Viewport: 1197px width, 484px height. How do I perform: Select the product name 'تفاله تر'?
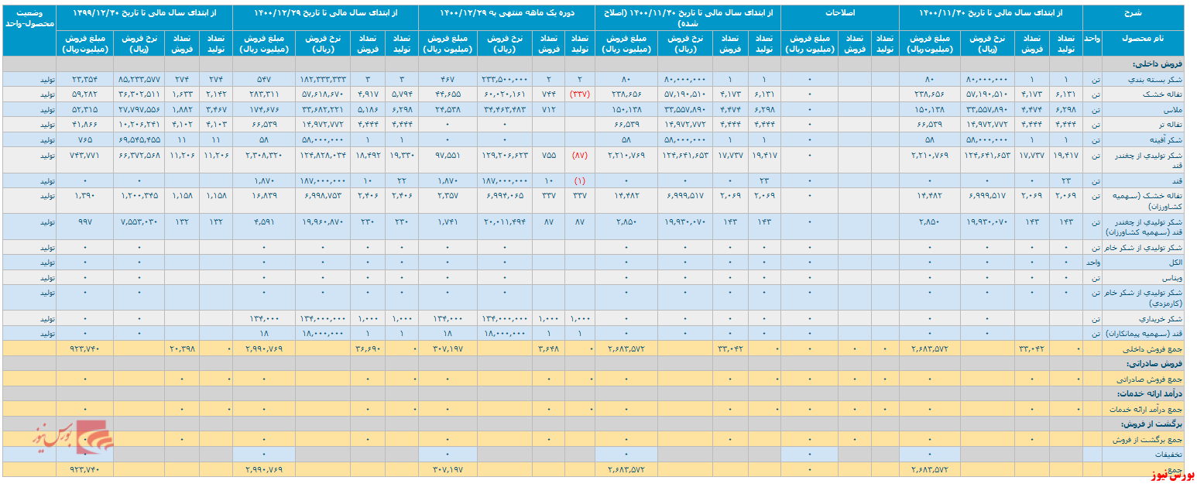(1169, 123)
